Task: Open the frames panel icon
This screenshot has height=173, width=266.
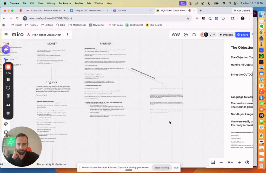Action: 213,162
